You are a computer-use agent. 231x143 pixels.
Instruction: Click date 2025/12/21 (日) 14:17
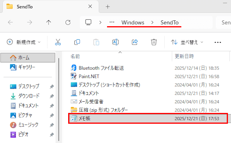pos(197,93)
